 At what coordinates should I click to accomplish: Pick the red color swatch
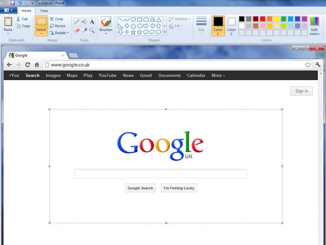[x=262, y=19]
